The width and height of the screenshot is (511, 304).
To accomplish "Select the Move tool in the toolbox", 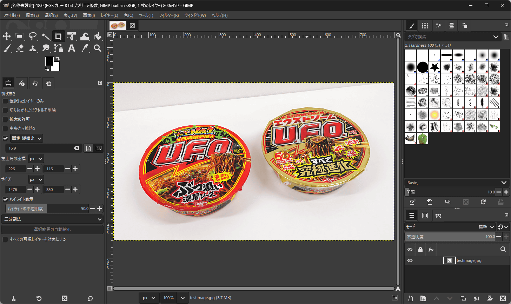I will (x=7, y=37).
